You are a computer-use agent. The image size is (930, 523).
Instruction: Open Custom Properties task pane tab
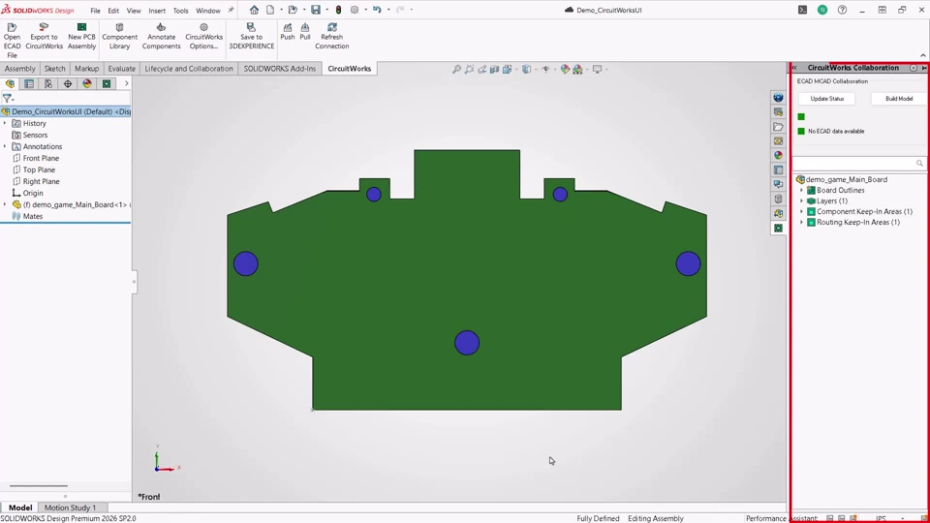click(778, 170)
